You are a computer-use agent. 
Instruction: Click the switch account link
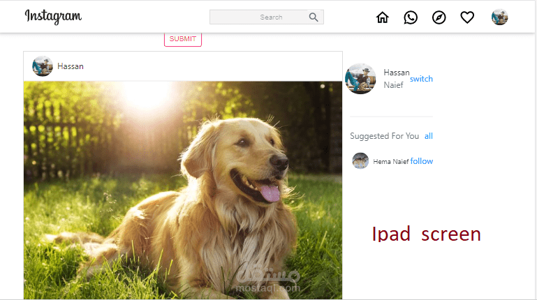click(x=421, y=79)
